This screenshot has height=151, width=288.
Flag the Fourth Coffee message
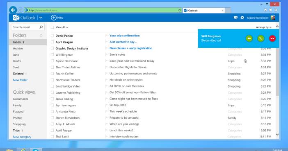tap(106, 74)
